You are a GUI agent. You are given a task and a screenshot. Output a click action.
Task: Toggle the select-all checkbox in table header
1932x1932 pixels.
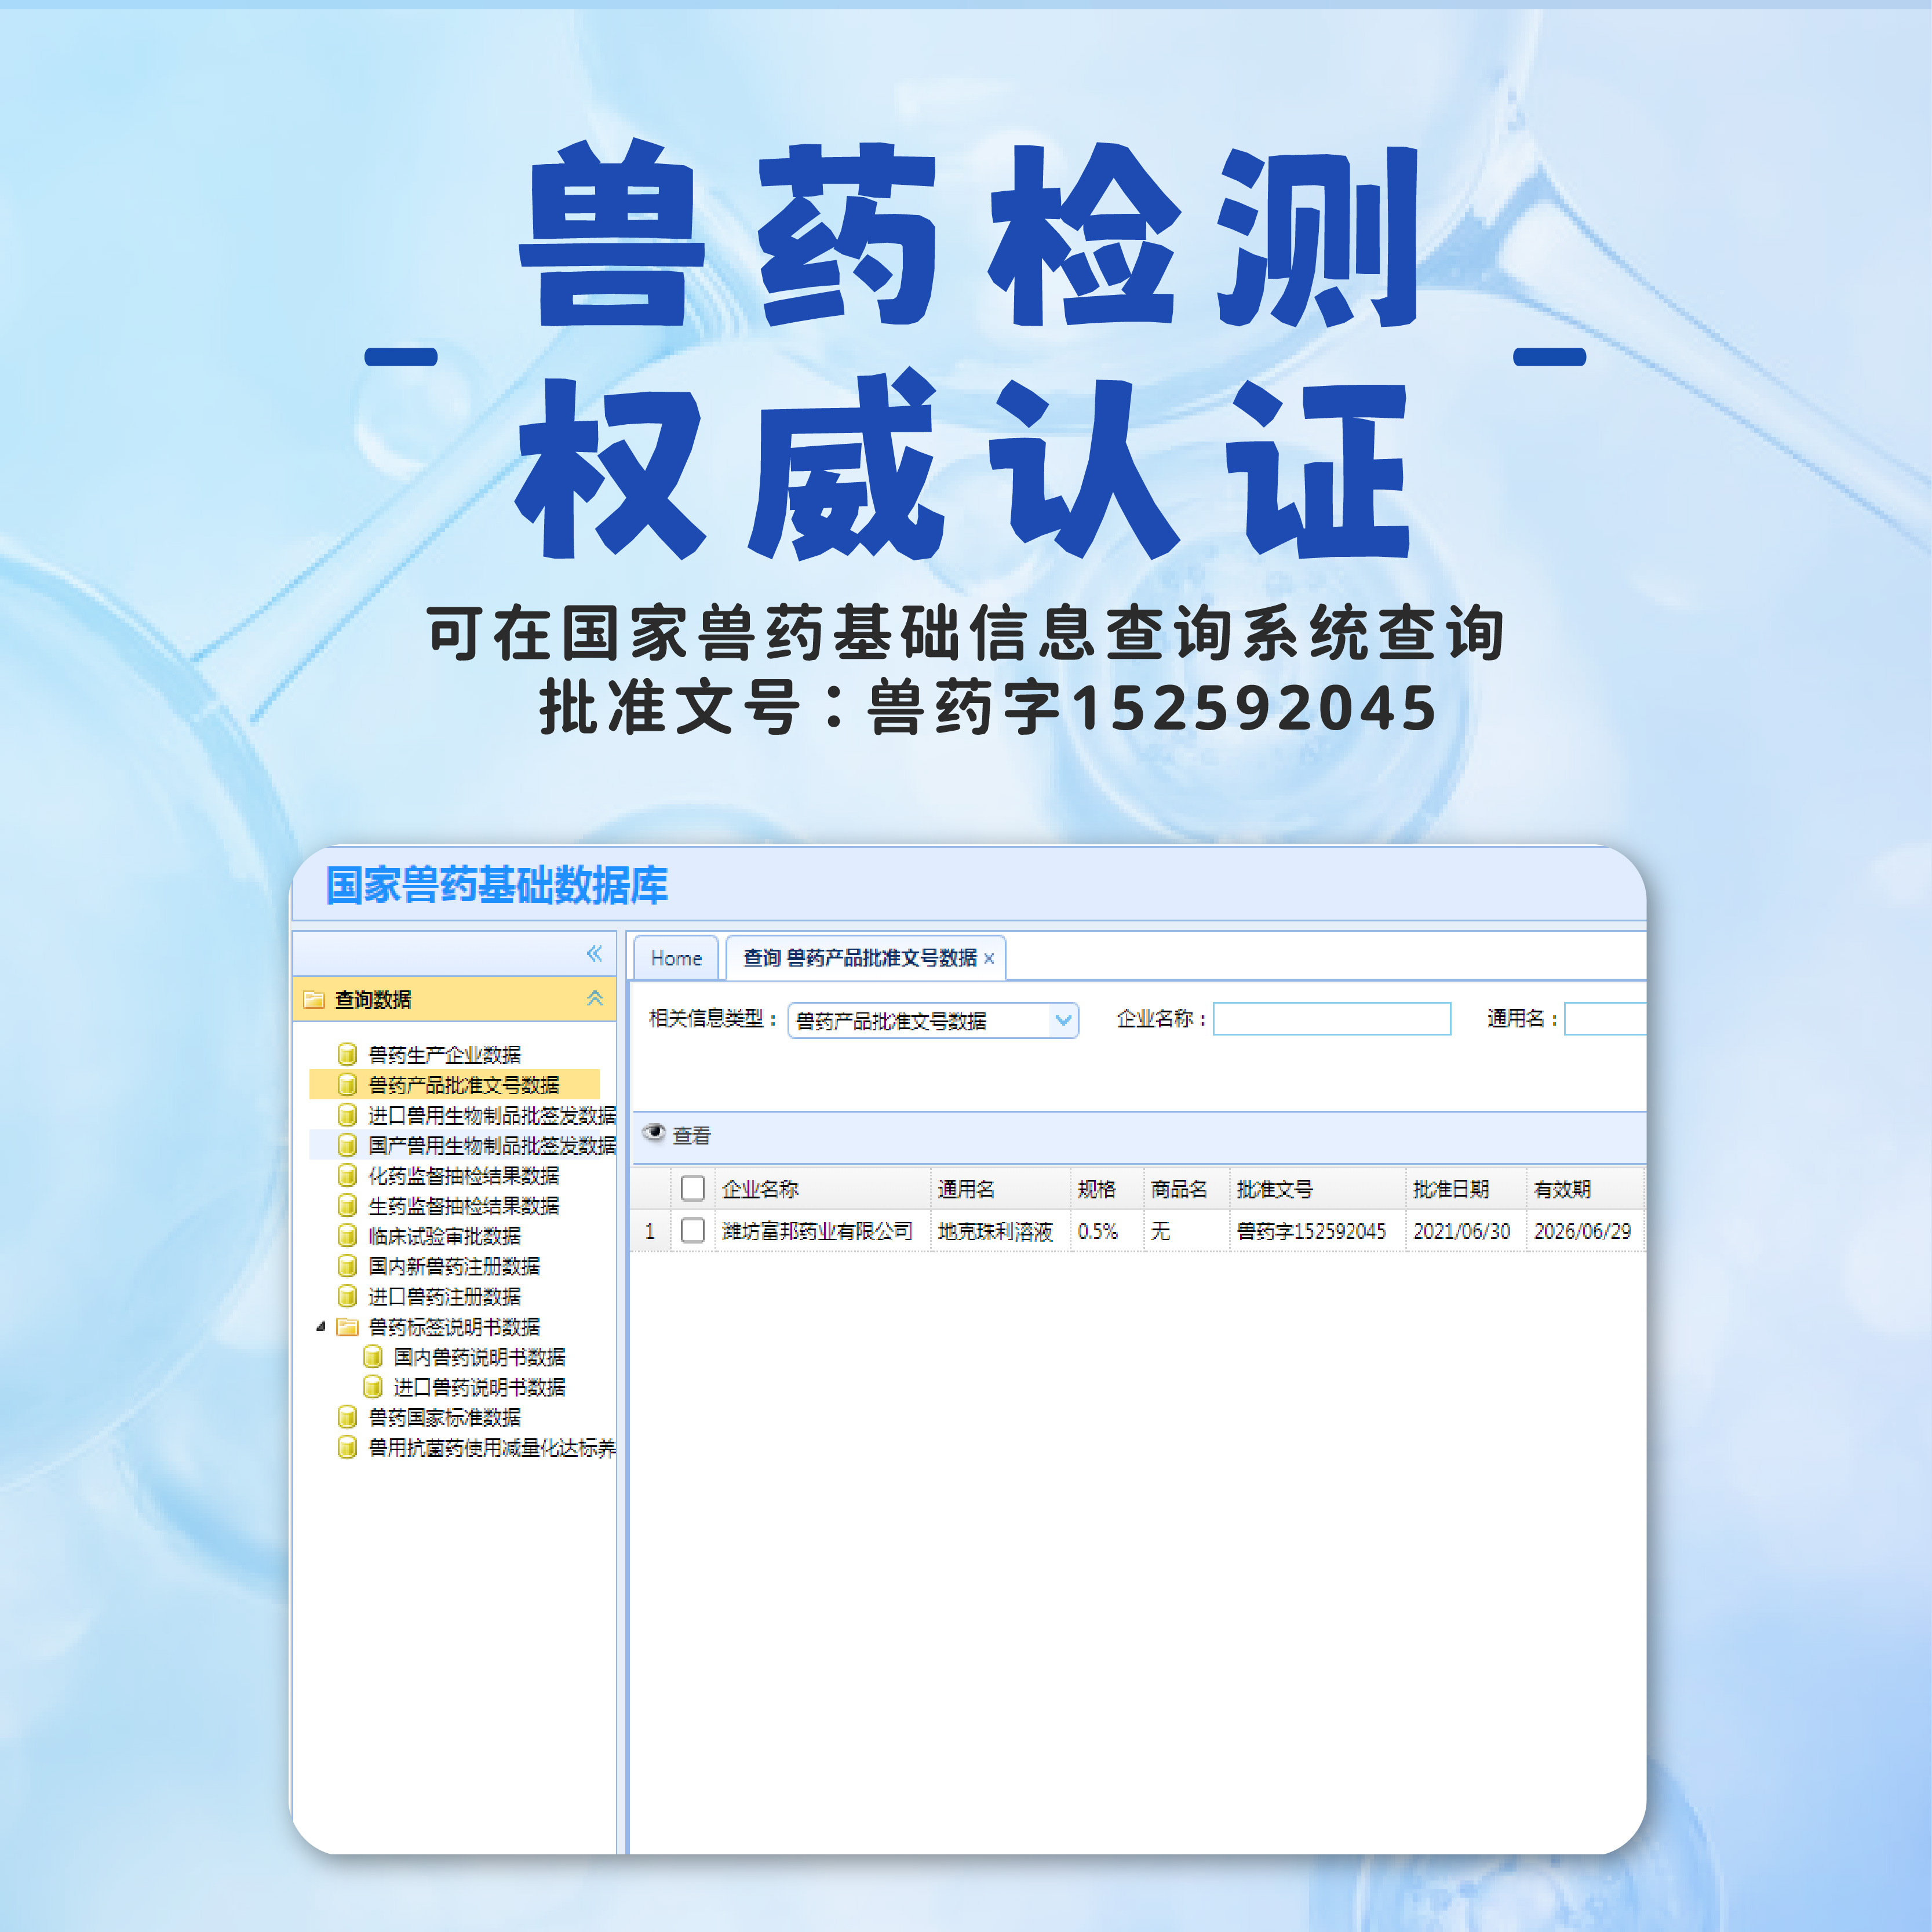click(692, 1187)
